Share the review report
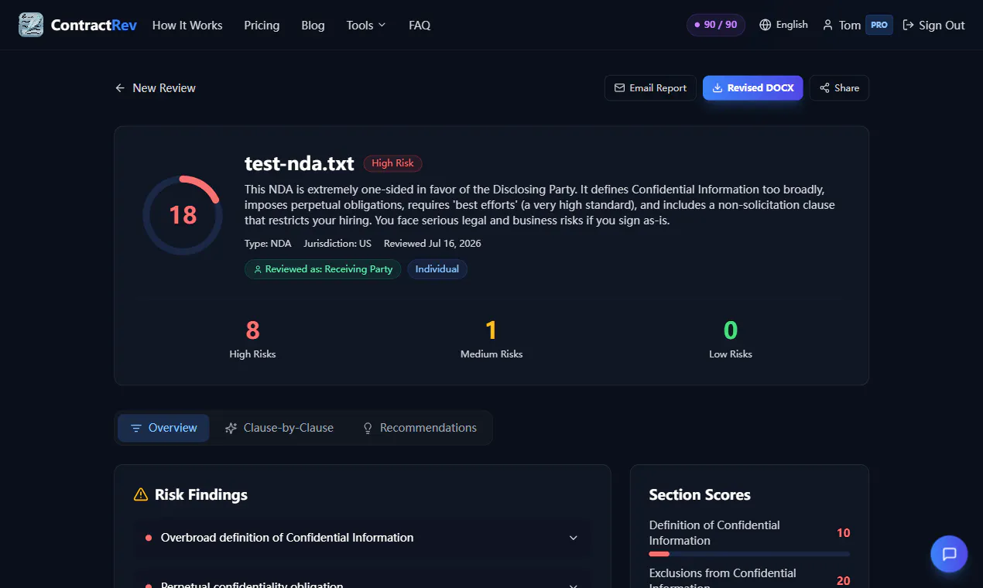The width and height of the screenshot is (983, 588). point(839,88)
